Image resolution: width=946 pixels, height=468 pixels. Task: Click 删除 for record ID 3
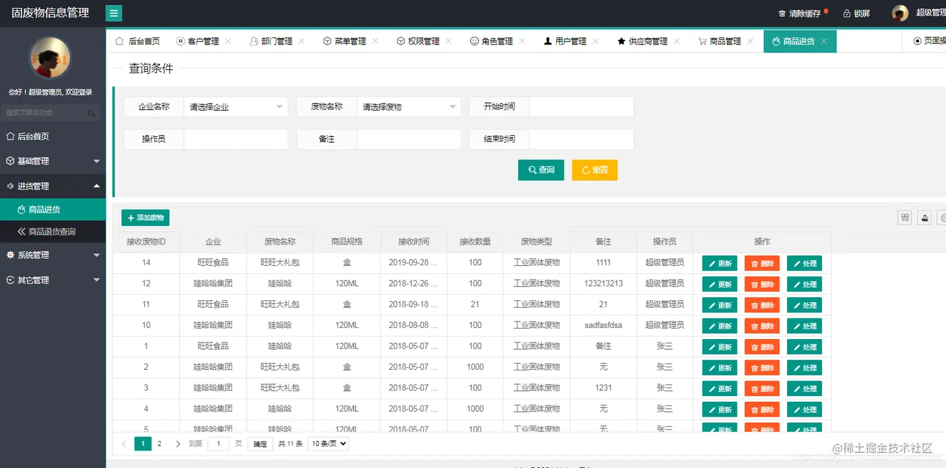point(762,389)
